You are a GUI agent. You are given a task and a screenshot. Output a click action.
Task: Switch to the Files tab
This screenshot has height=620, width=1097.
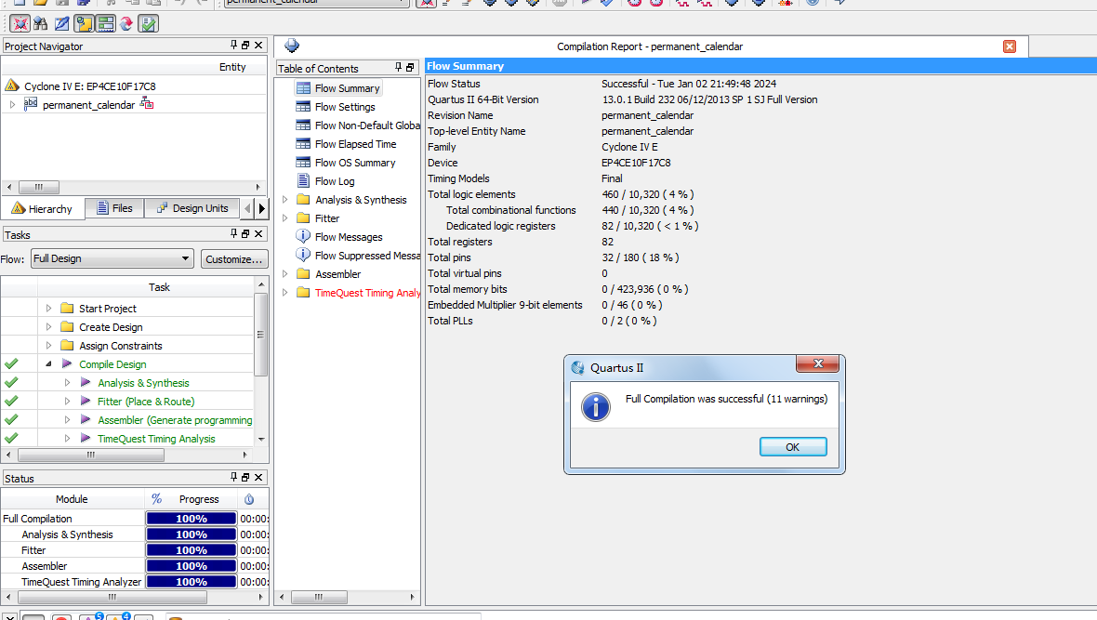tap(114, 208)
